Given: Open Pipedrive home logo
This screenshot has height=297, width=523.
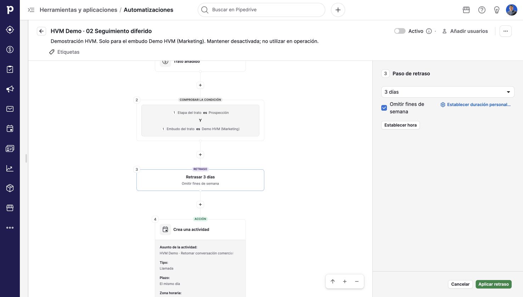Looking at the screenshot, I should tap(10, 10).
